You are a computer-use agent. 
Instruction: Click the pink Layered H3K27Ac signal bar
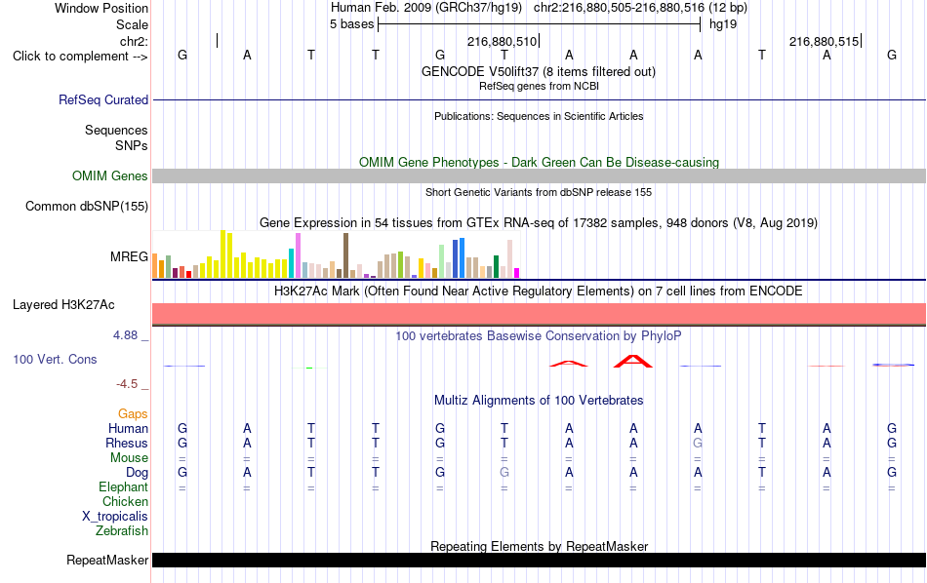(x=539, y=314)
